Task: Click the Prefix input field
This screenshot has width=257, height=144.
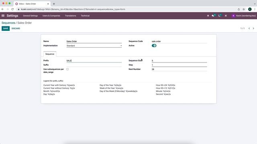Action: coord(94,60)
